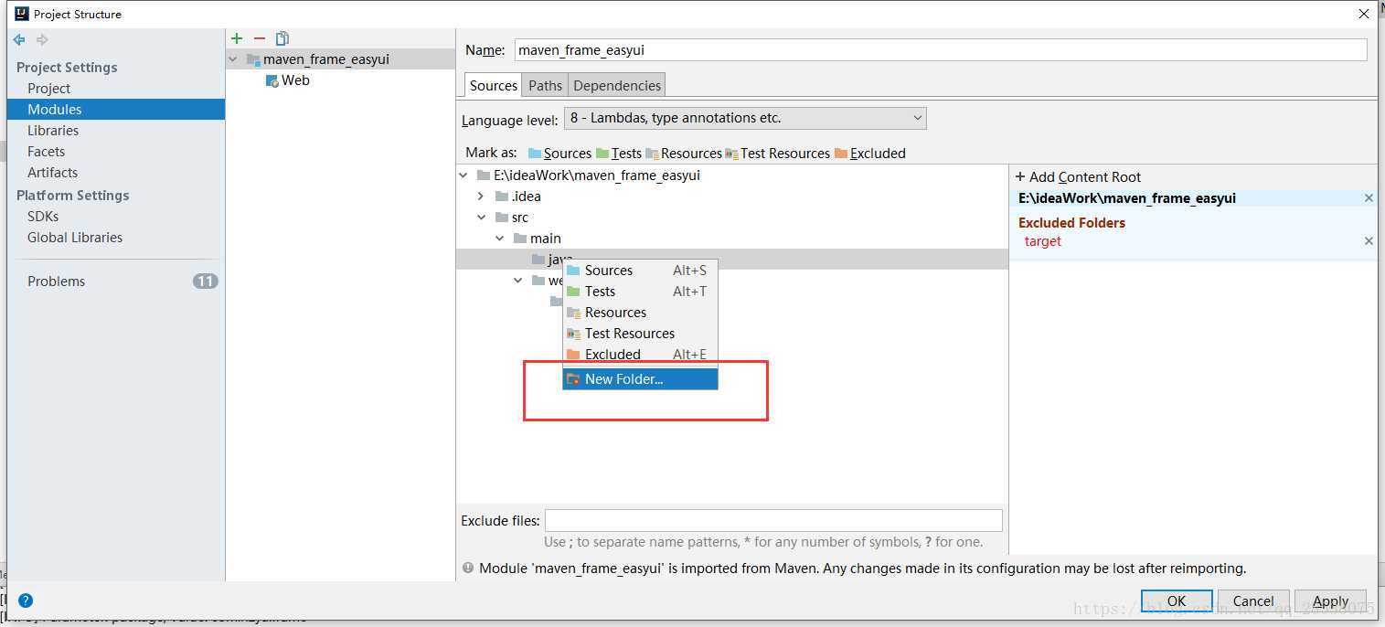
Task: Collapse the webapp folder node
Action: click(518, 281)
